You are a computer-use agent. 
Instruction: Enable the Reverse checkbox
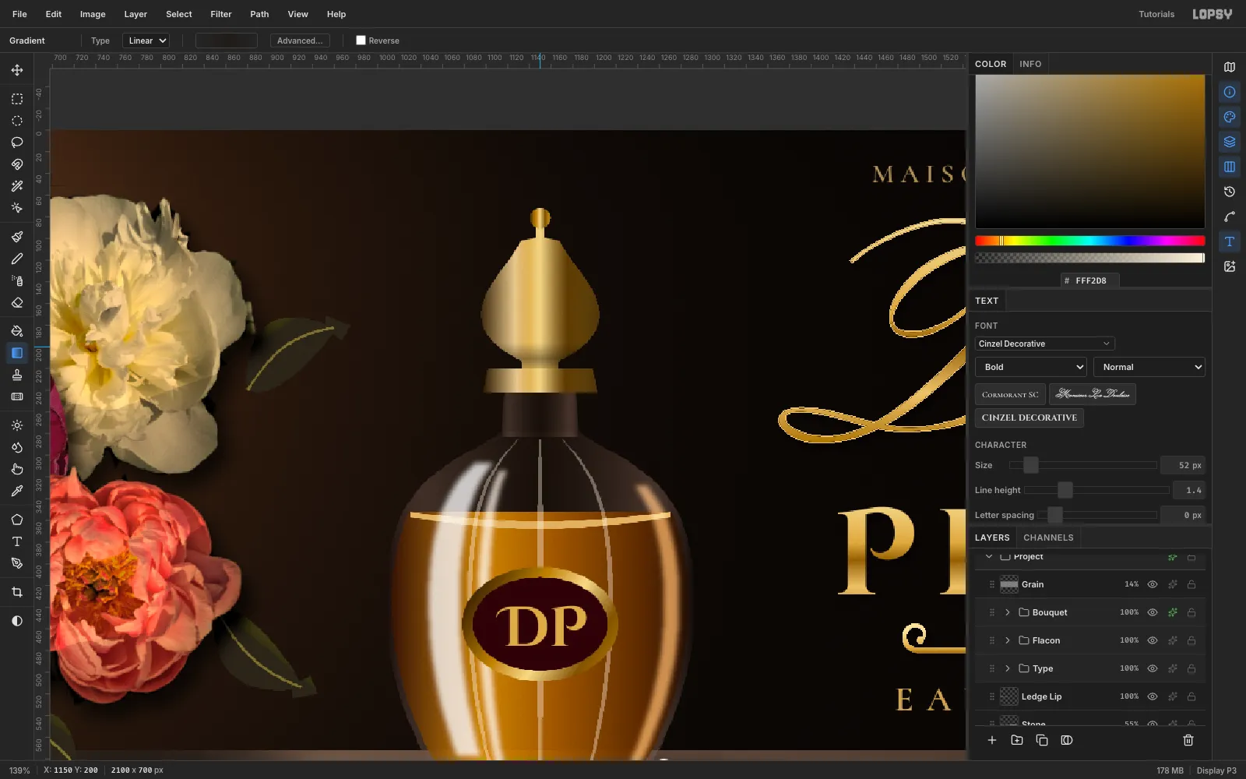coord(361,41)
